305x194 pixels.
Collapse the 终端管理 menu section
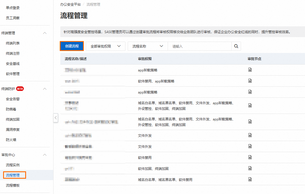click(45, 33)
